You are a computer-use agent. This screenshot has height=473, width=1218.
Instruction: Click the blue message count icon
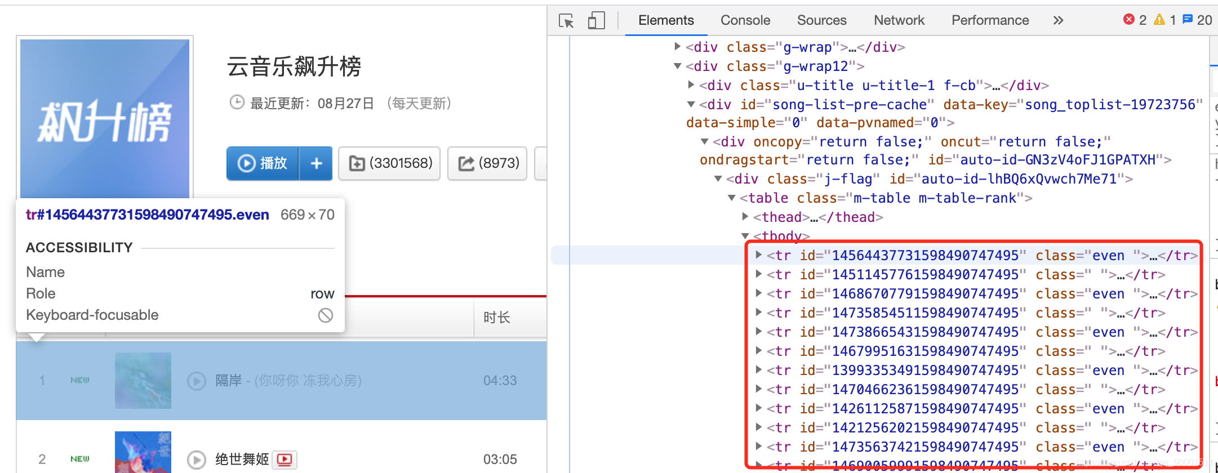(1188, 20)
